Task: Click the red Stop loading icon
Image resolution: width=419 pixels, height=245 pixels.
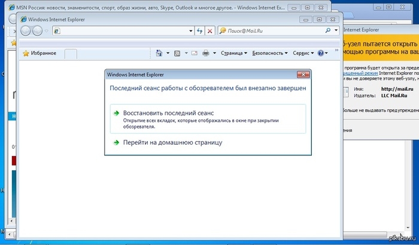Action: click(209, 31)
